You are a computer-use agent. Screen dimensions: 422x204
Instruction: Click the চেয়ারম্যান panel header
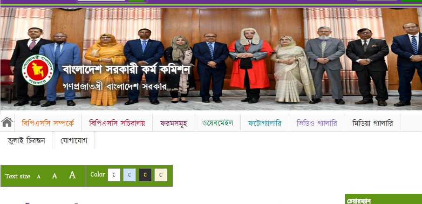pyautogui.click(x=383, y=199)
